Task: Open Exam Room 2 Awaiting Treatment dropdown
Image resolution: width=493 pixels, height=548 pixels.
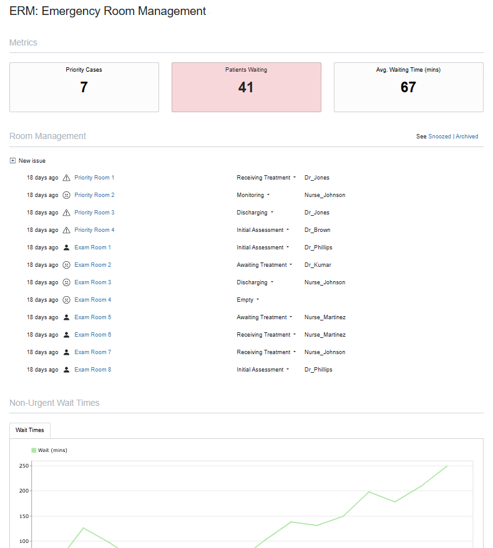Action: pos(265,265)
